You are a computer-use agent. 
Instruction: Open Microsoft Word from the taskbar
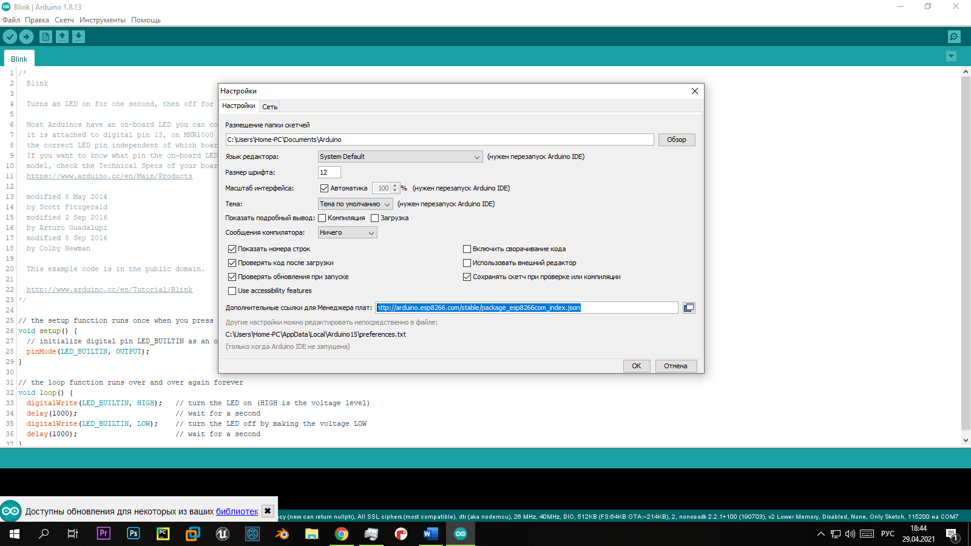pos(431,534)
